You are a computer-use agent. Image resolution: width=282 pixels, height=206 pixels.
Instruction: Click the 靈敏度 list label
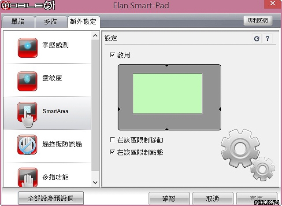coord(52,78)
